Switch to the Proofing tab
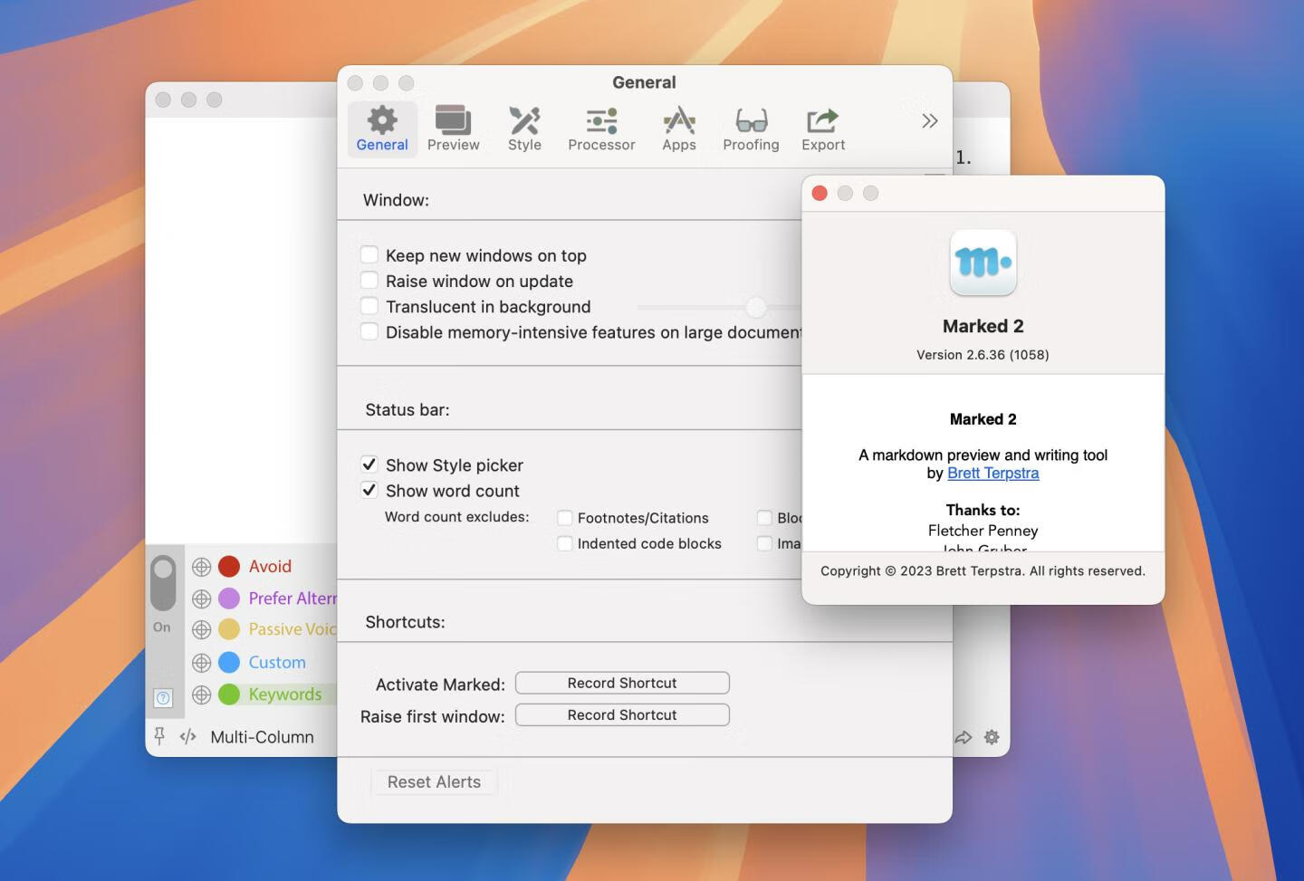 tap(751, 129)
